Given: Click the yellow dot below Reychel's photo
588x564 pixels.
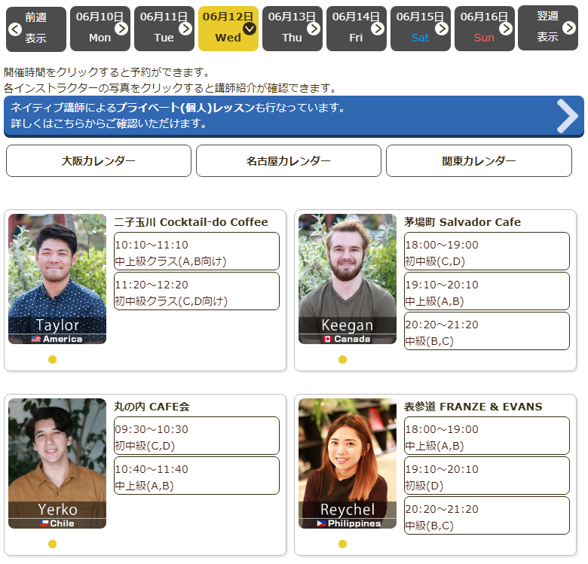Looking at the screenshot, I should [x=342, y=544].
